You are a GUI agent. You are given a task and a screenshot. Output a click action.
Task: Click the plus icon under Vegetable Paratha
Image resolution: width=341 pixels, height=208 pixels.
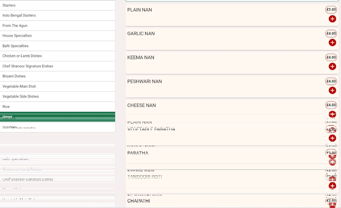tap(332, 138)
